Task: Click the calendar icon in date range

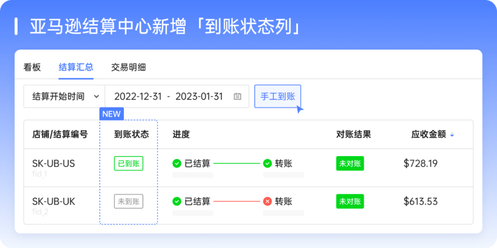Action: click(237, 96)
